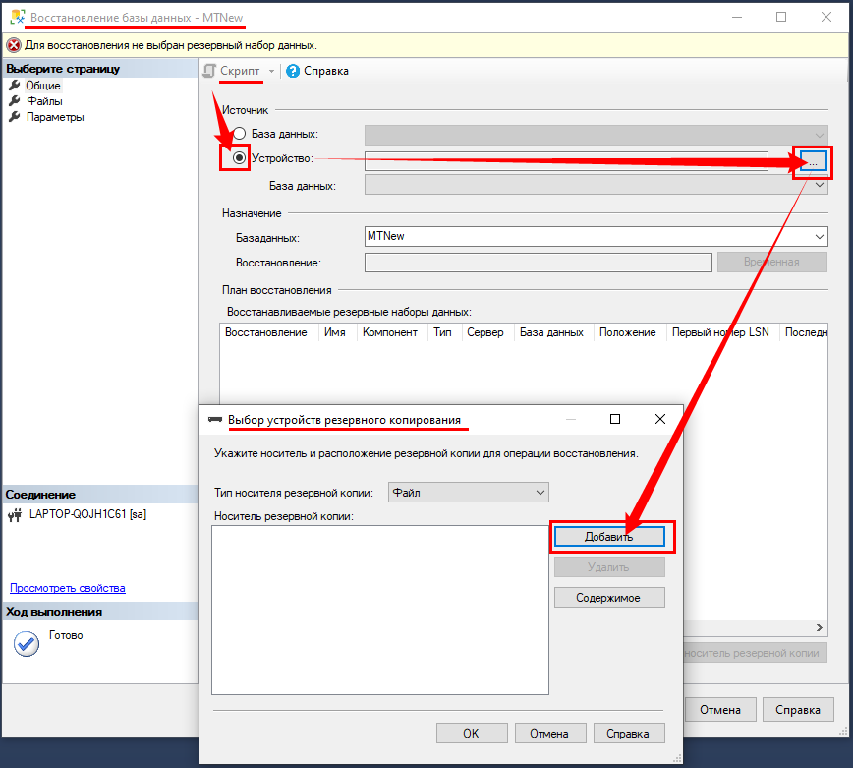853x768 pixels.
Task: Open the Тип носителя резервной копии dropdown
Action: (468, 492)
